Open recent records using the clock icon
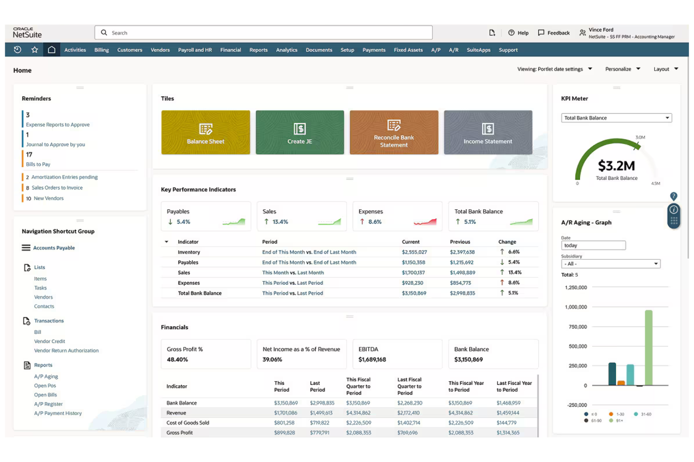 click(x=17, y=50)
